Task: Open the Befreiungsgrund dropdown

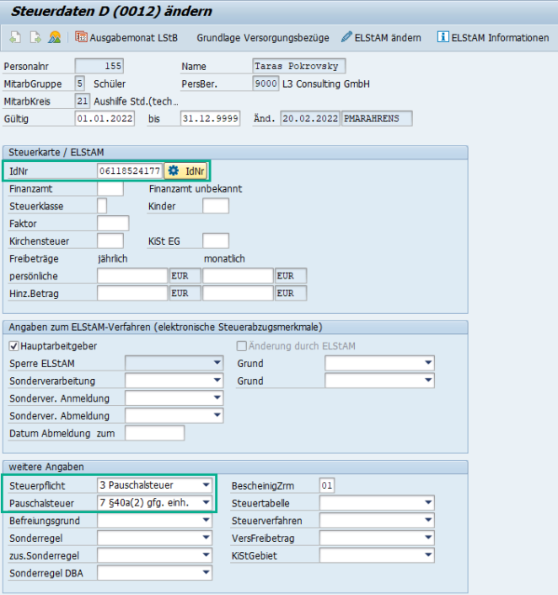Action: click(x=154, y=520)
